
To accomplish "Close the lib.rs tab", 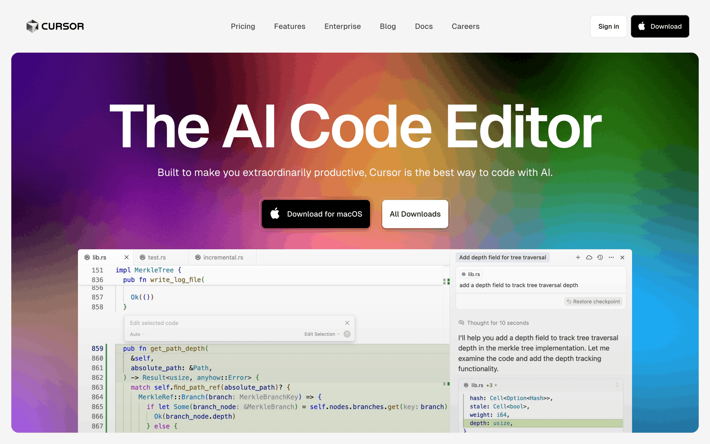I will 126,257.
